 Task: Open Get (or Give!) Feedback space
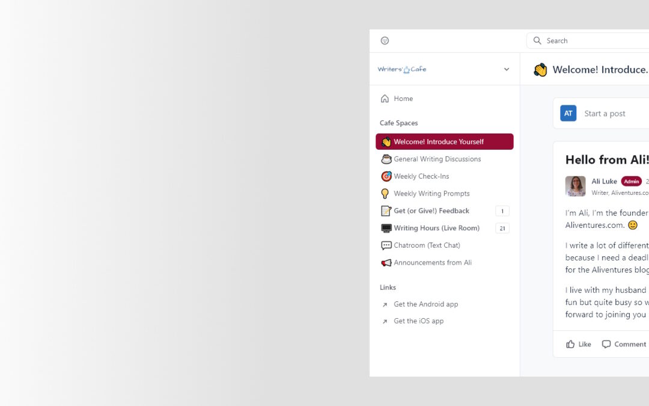pos(444,211)
